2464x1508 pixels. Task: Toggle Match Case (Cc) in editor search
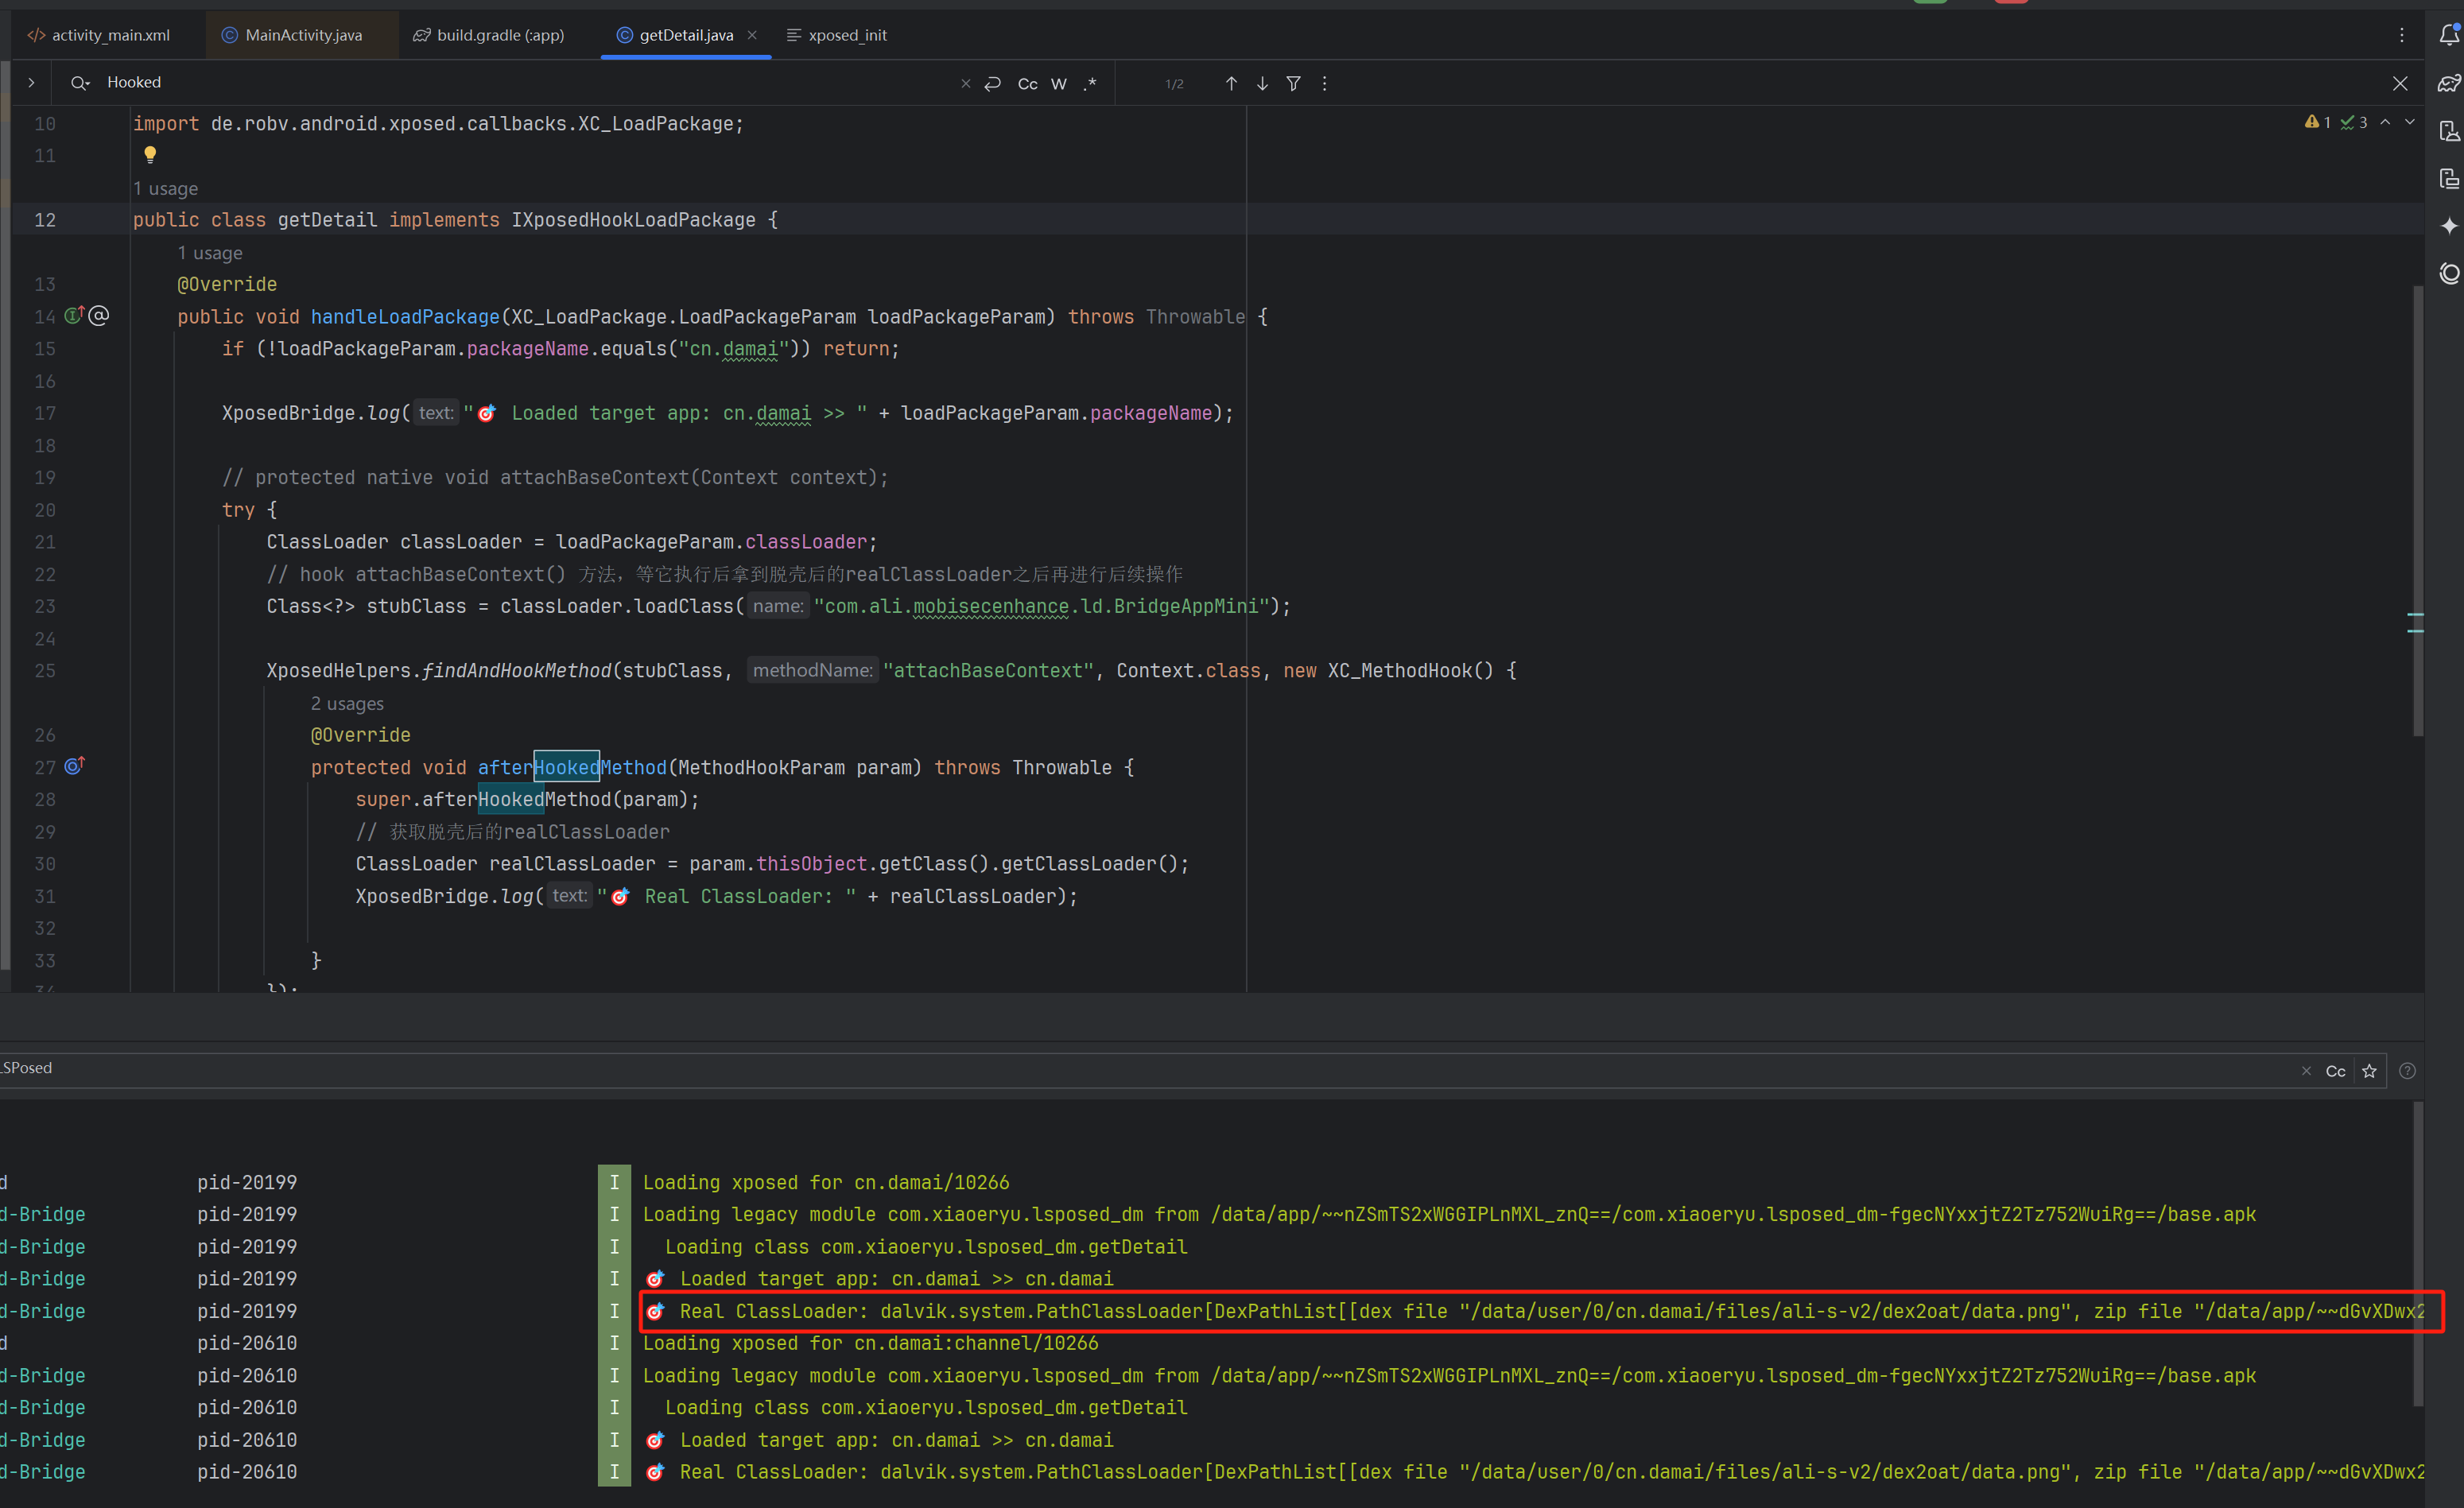[1027, 84]
